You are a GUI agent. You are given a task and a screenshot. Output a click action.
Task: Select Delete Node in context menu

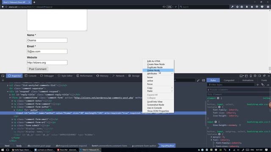pos(158,71)
